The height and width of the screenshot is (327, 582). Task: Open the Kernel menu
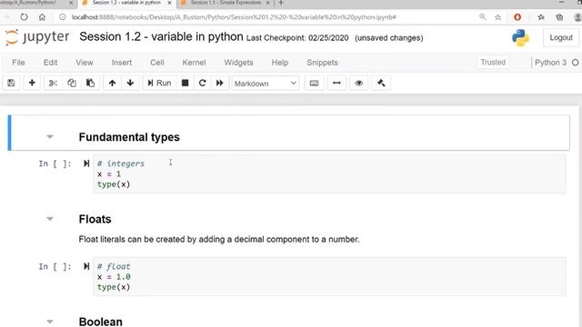tap(194, 63)
